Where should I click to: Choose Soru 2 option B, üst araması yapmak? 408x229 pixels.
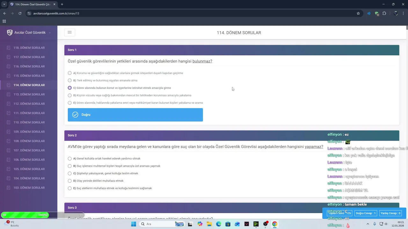click(x=70, y=166)
